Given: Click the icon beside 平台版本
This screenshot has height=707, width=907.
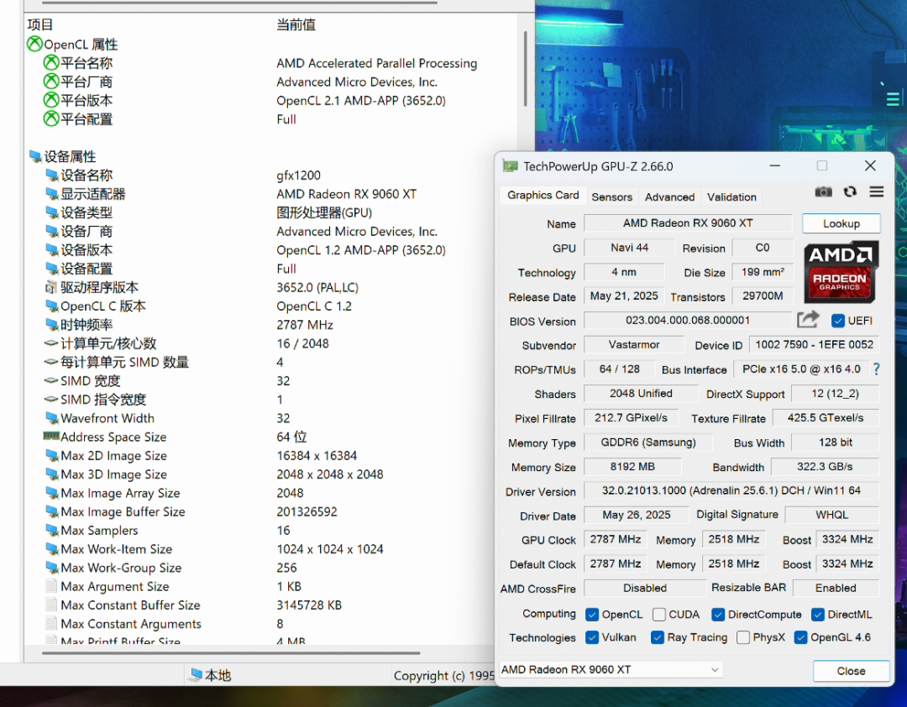Looking at the screenshot, I should coord(51,100).
